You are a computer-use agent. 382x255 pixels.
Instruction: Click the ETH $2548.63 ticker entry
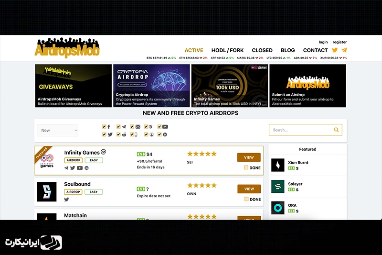[193, 58]
